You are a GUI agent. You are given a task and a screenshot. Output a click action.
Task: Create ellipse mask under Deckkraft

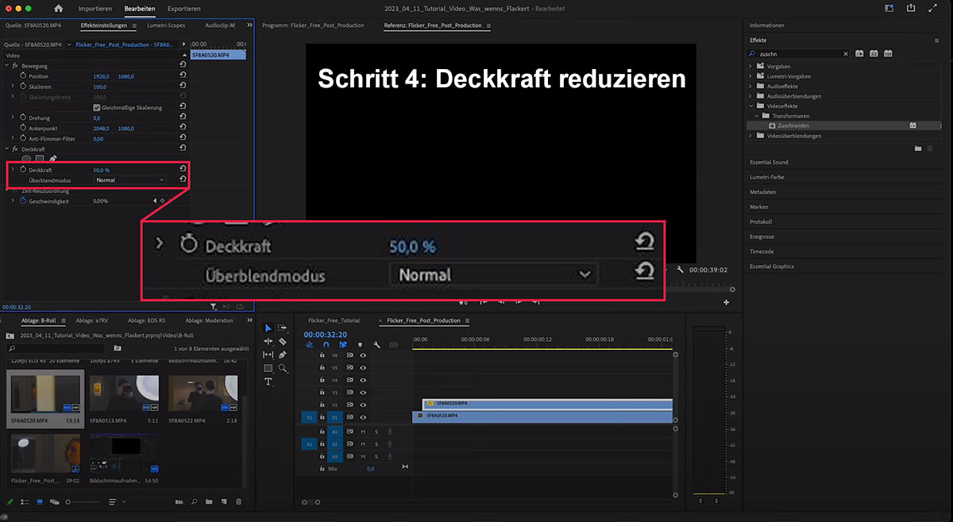25,159
